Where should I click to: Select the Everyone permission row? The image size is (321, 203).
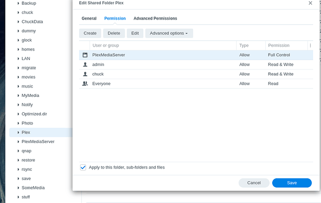163,84
